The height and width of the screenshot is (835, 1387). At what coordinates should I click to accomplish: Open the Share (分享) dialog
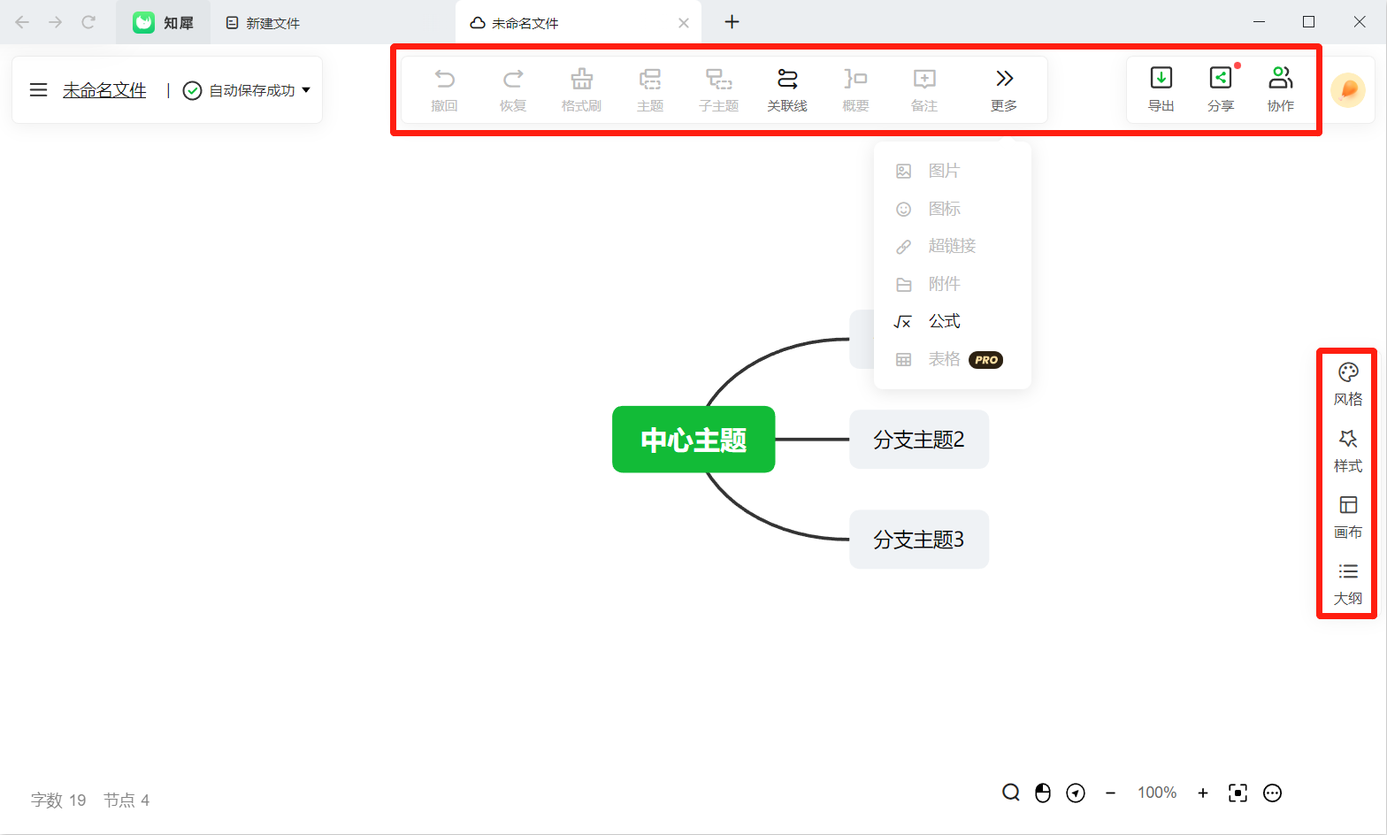point(1221,89)
